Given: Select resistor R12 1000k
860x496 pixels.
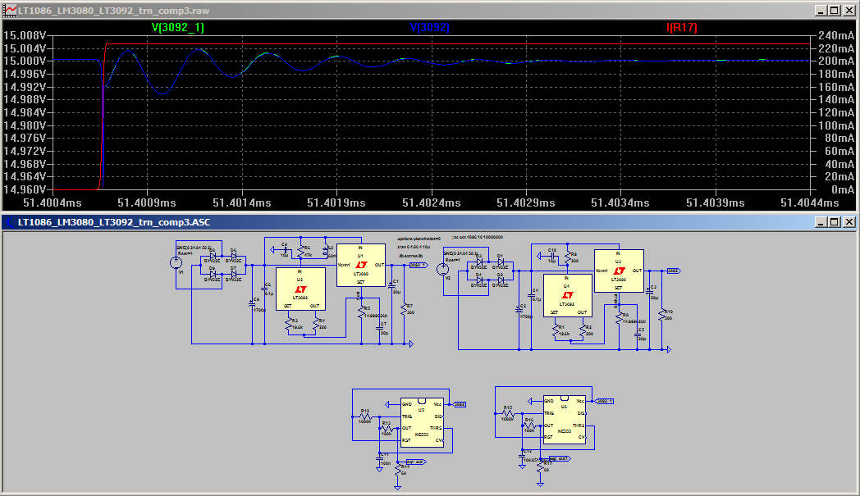Looking at the screenshot, I should (x=366, y=417).
